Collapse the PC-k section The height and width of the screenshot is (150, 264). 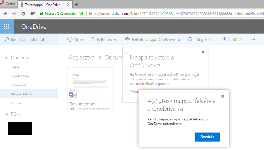pos(7,114)
